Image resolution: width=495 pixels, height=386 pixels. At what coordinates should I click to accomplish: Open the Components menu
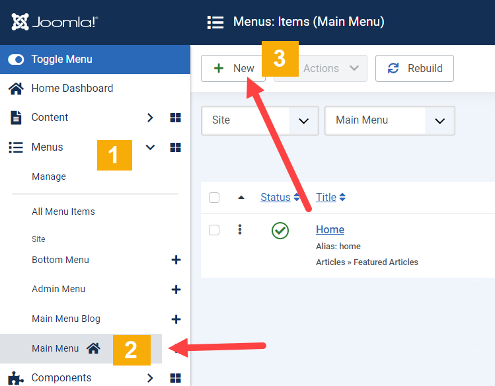[61, 377]
